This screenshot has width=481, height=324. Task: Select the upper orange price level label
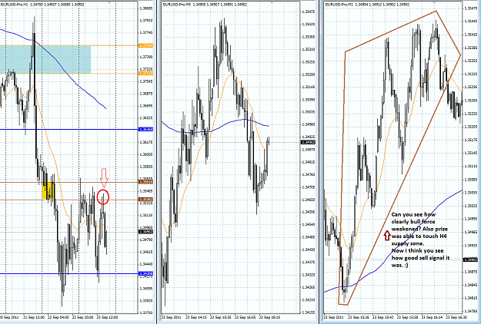click(x=146, y=45)
